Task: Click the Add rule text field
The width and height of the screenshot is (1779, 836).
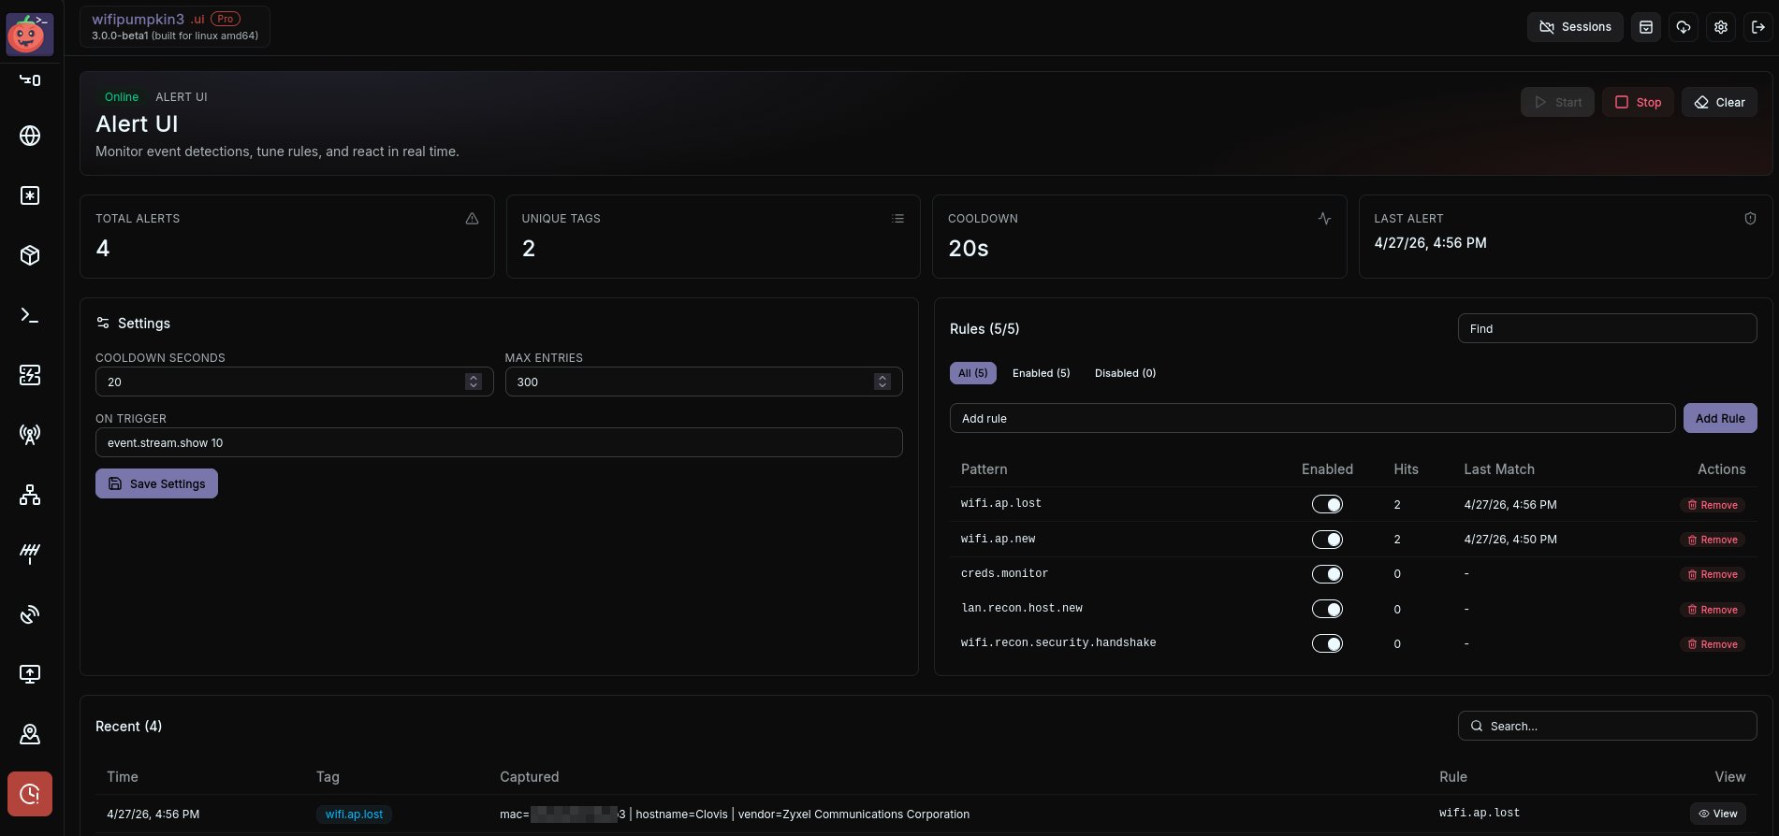Action: [x=1312, y=418]
